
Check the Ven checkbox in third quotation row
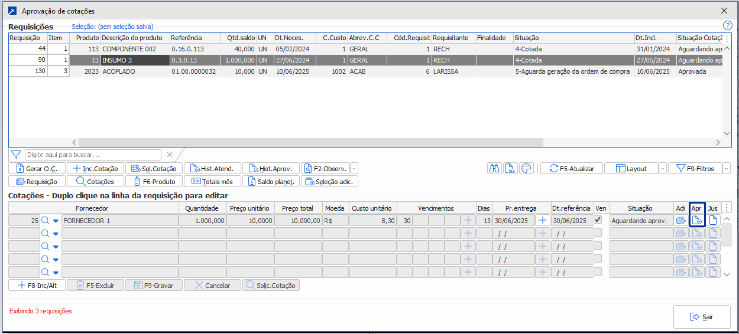pyautogui.click(x=598, y=246)
